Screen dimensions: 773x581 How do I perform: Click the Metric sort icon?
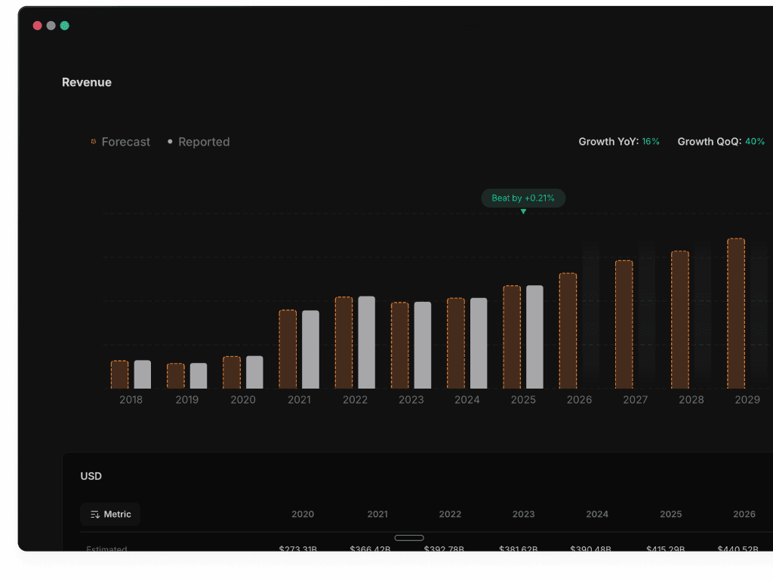[95, 515]
